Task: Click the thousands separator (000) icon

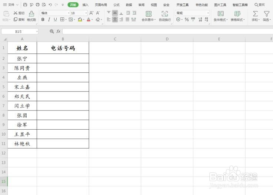Action: pyautogui.click(x=193, y=19)
